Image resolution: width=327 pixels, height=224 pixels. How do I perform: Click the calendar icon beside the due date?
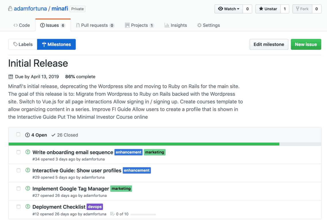(11, 77)
